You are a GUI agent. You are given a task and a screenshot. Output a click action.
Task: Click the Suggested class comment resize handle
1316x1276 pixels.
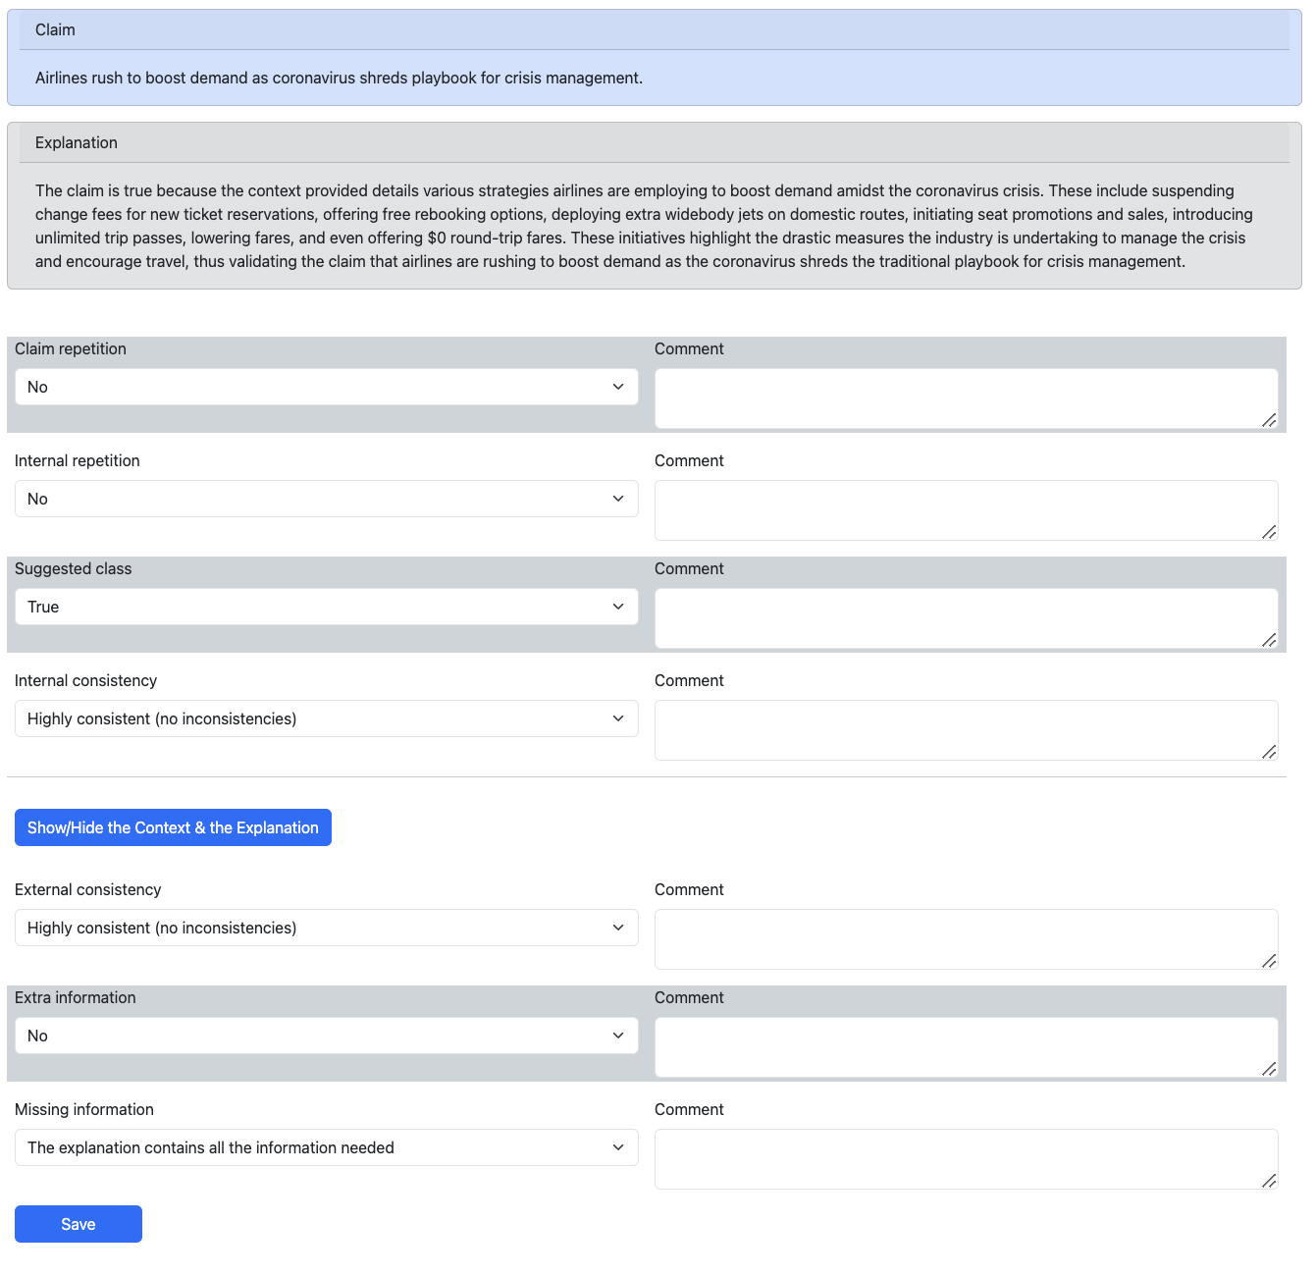(1269, 640)
